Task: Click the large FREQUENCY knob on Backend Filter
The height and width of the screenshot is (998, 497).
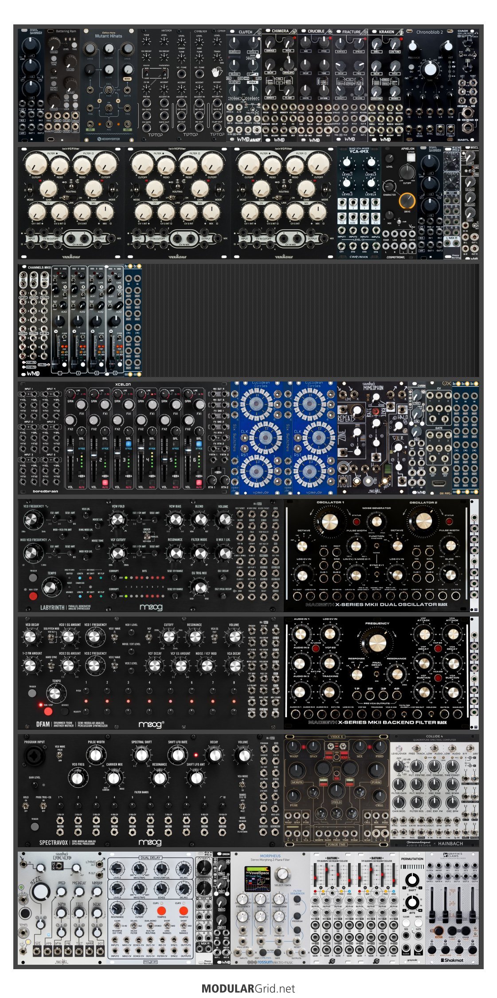Action: (x=377, y=642)
